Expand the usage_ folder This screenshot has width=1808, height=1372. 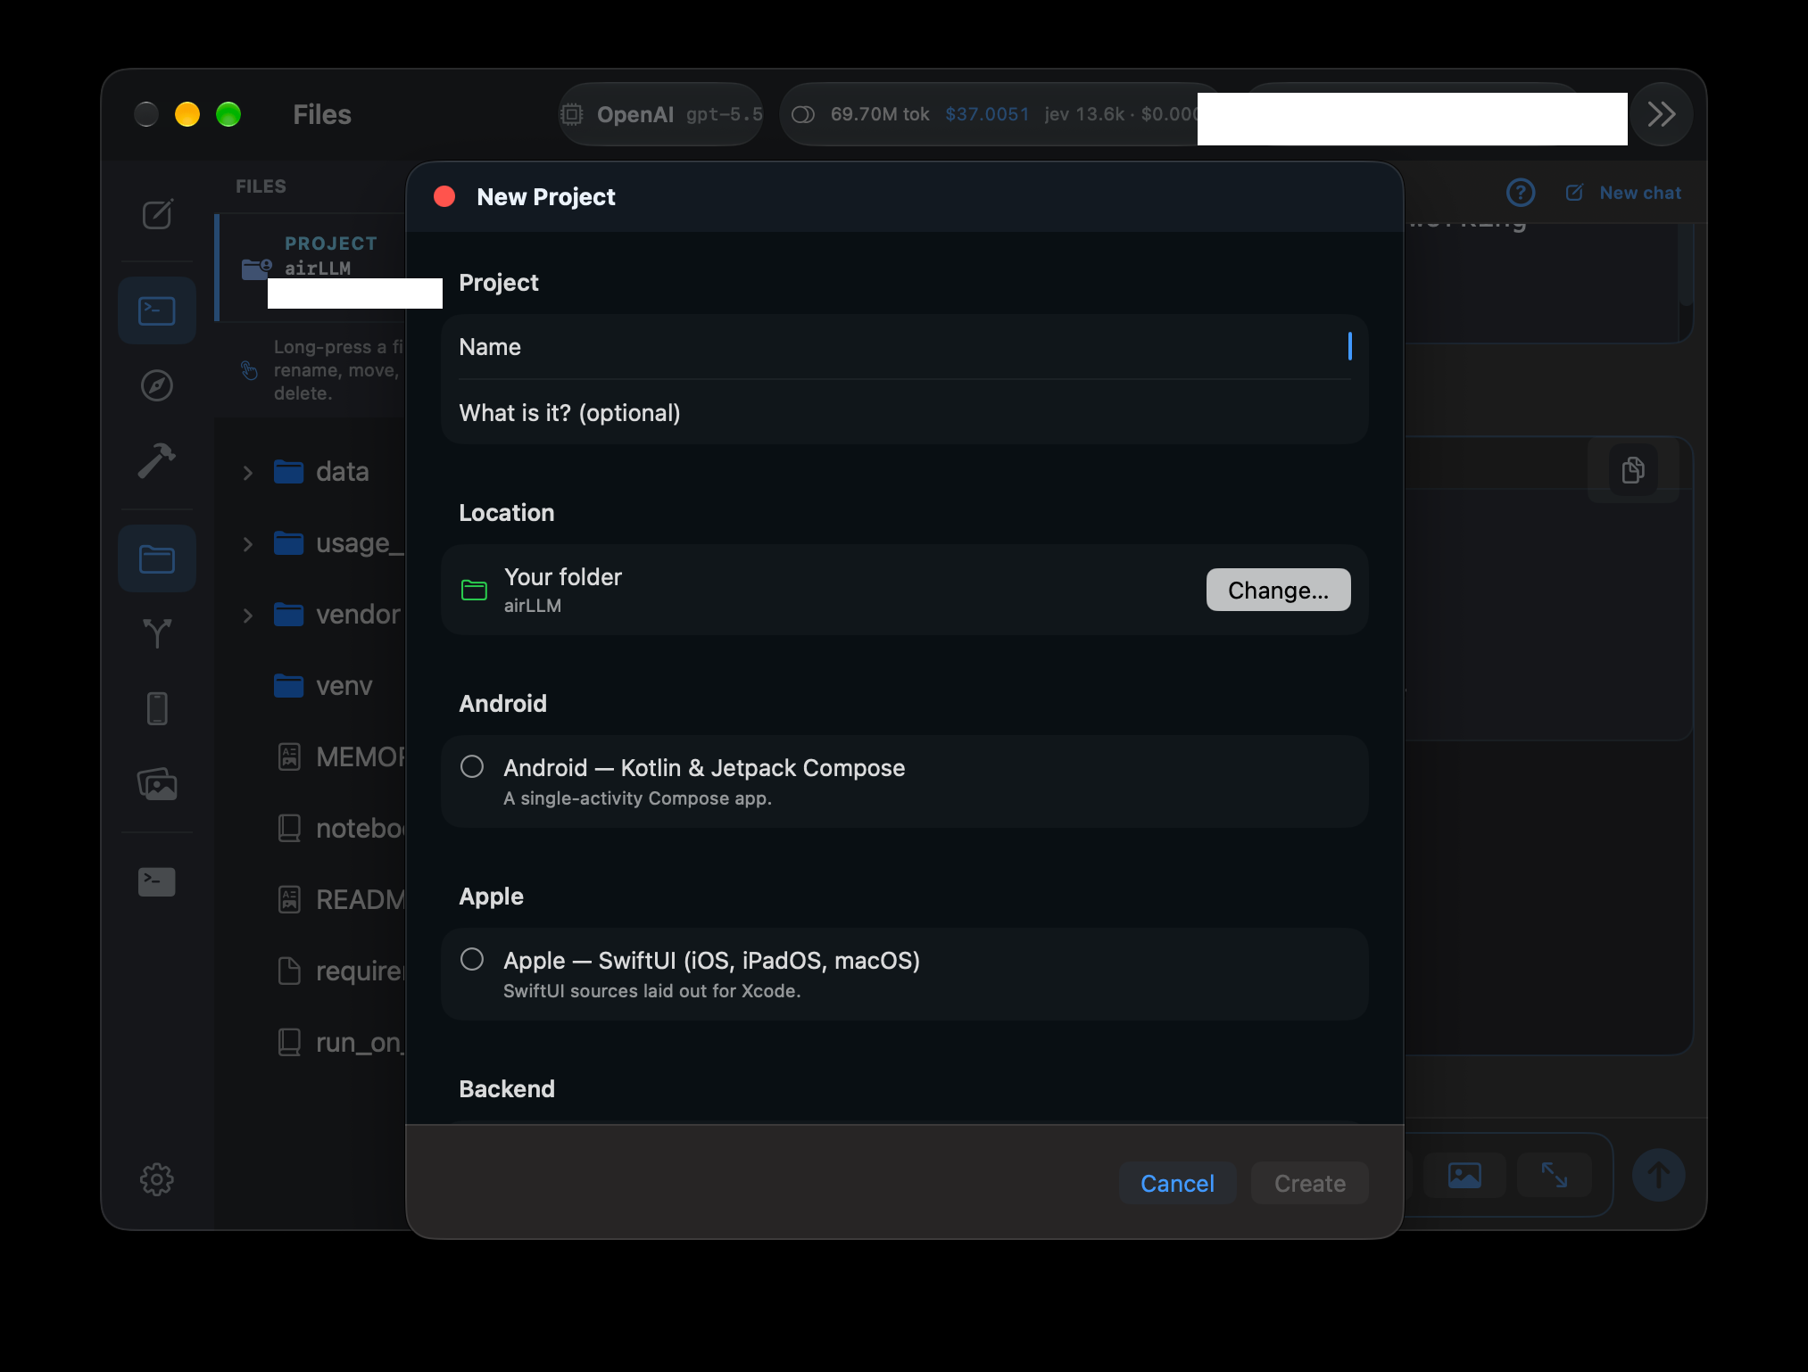(x=248, y=544)
